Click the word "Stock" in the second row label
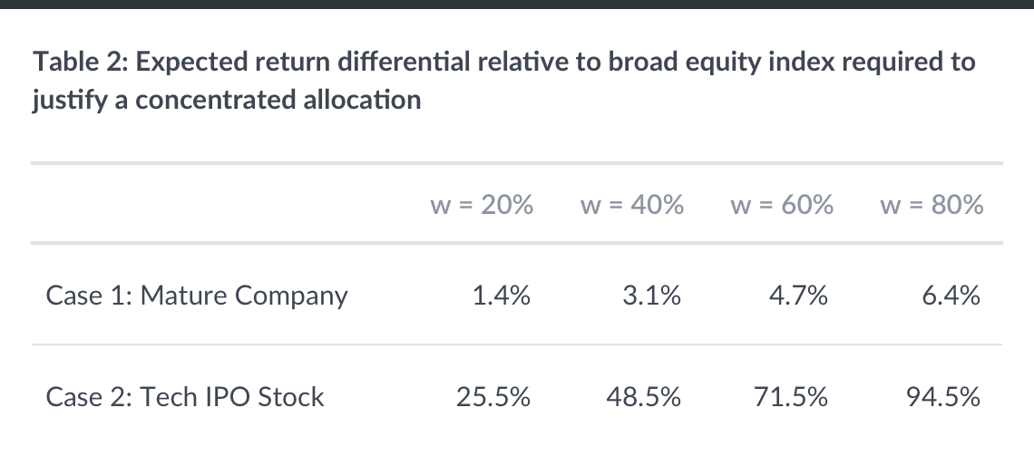The image size is (1034, 466). click(290, 396)
